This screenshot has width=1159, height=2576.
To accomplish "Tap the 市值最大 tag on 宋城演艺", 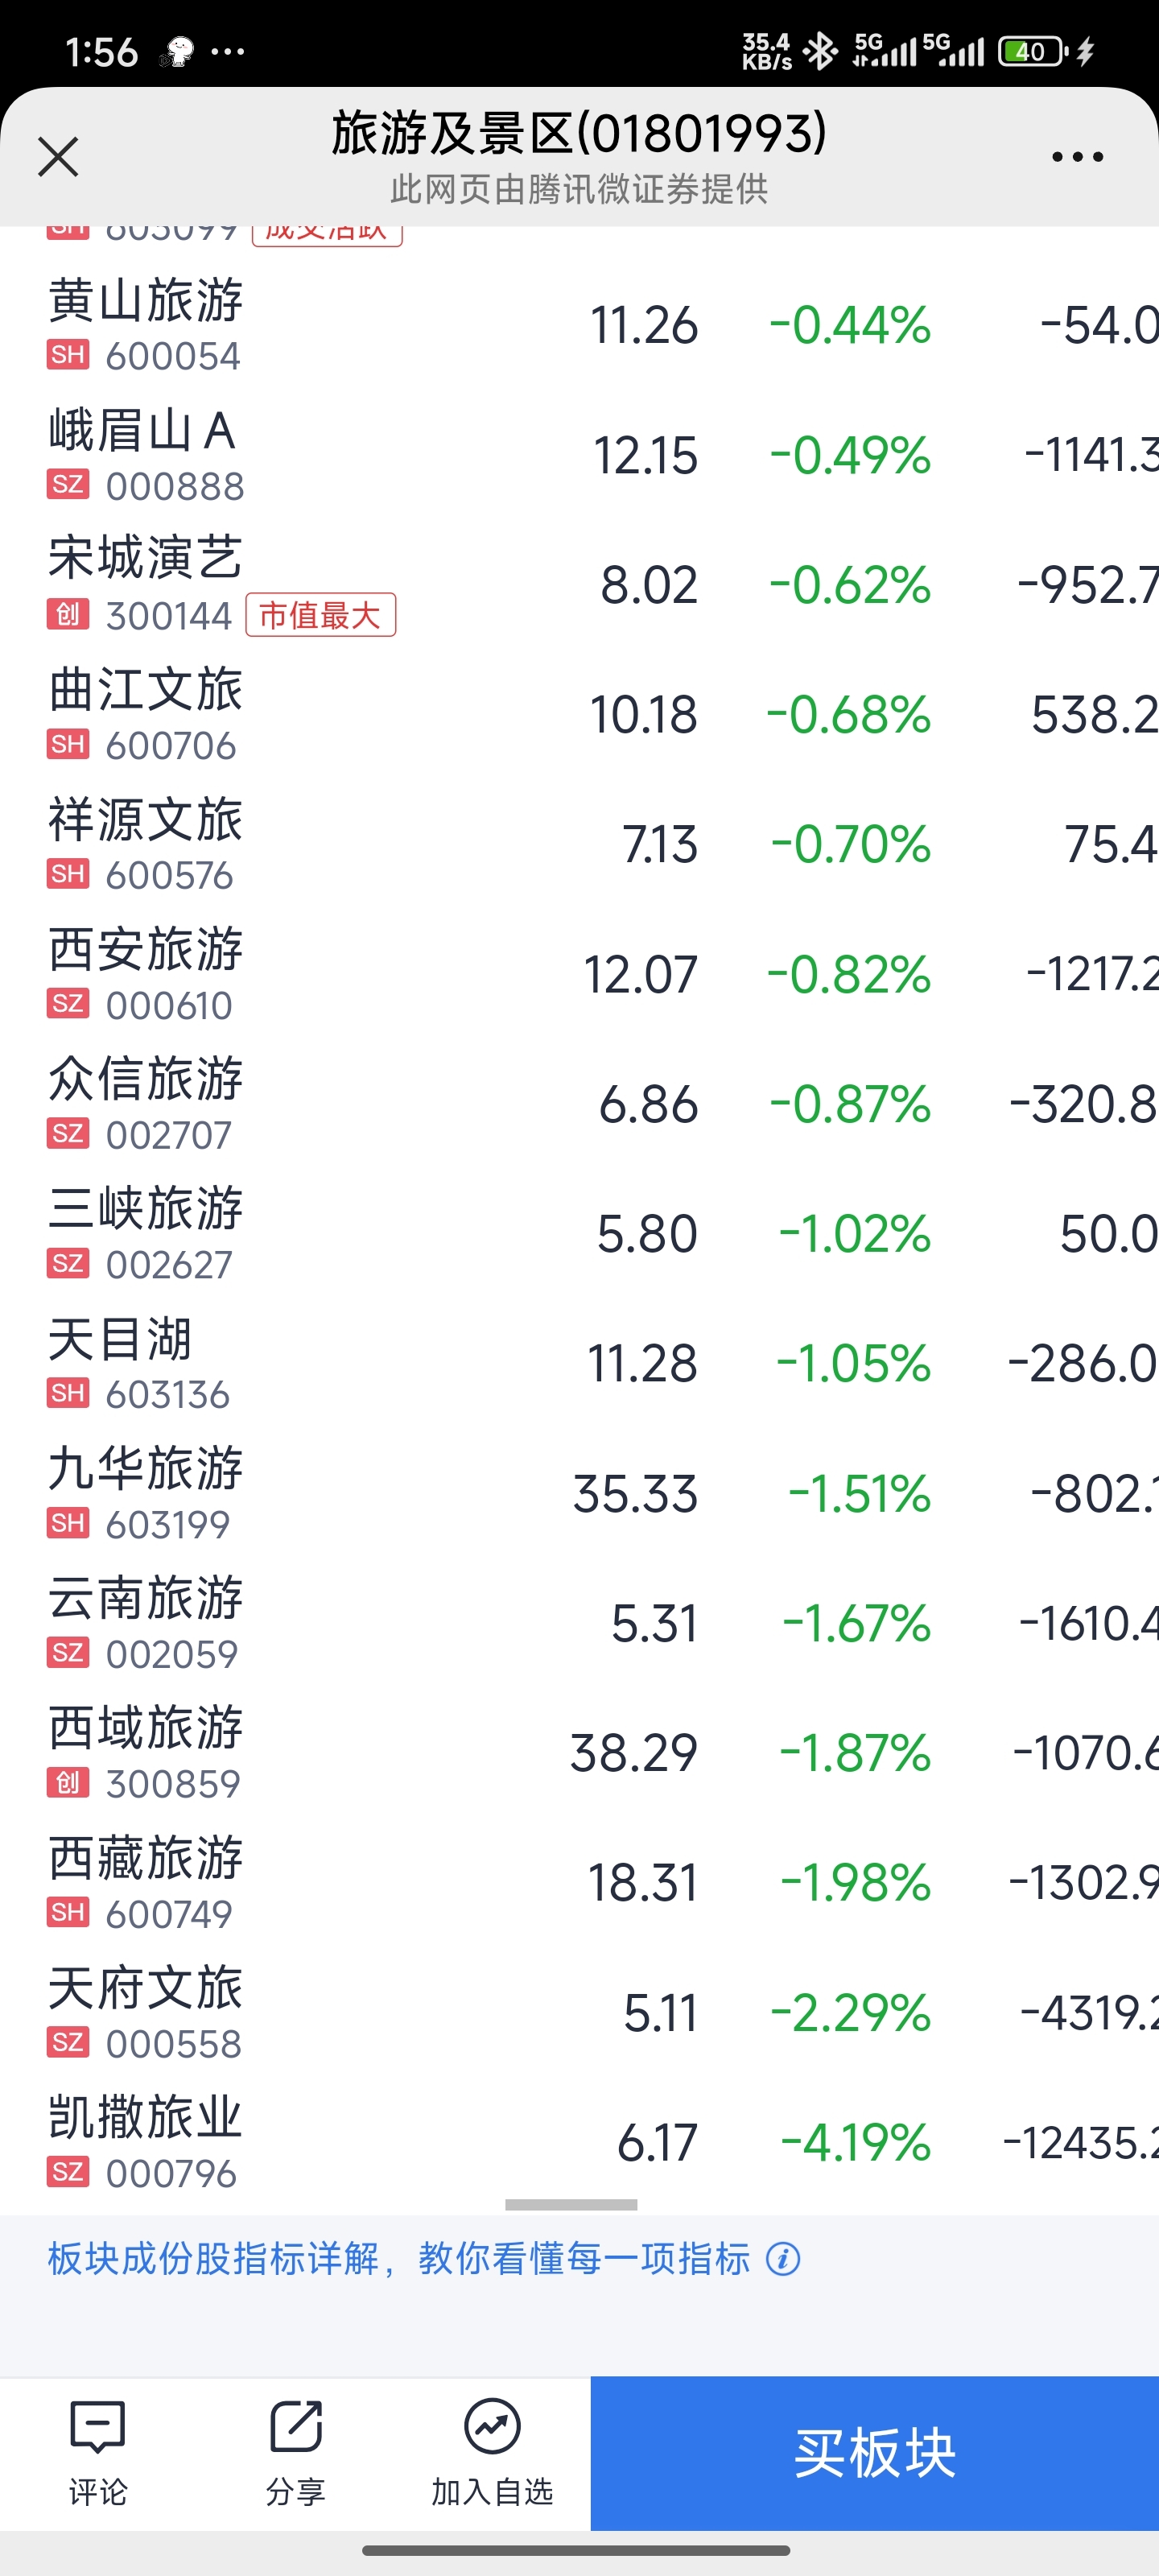I will [x=321, y=615].
